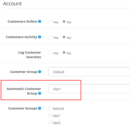Select Yes for Log Customer Searches

(x=50, y=53)
